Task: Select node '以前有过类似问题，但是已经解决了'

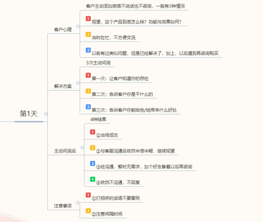Action: click(155, 53)
